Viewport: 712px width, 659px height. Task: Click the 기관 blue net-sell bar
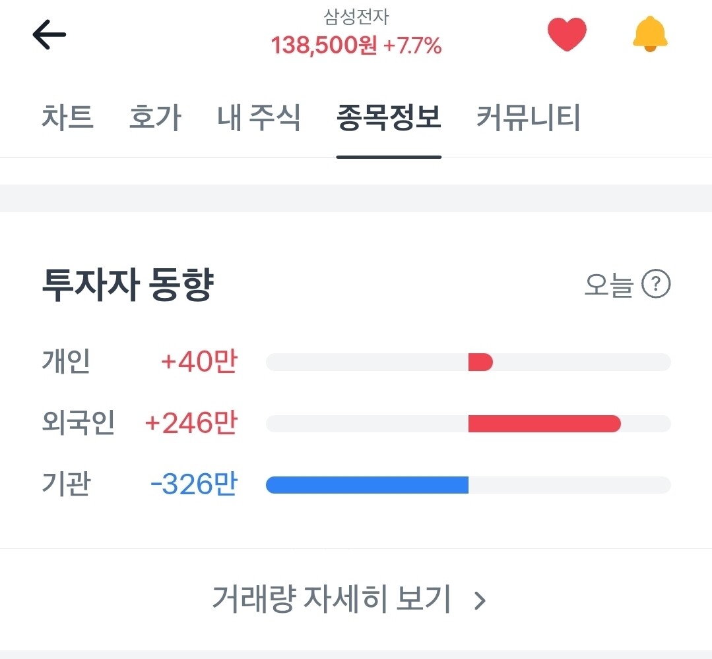[367, 485]
